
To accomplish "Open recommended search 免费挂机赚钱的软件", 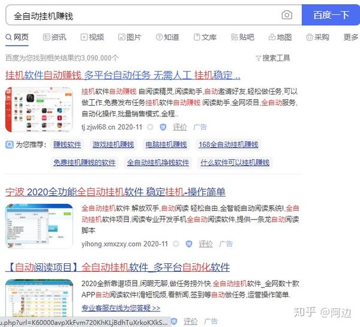I will pos(85,163).
